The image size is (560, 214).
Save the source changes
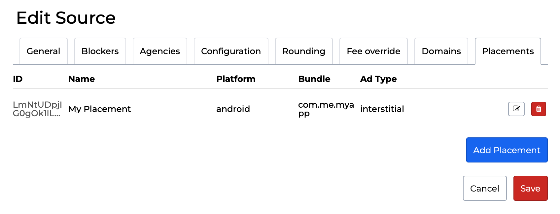530,188
